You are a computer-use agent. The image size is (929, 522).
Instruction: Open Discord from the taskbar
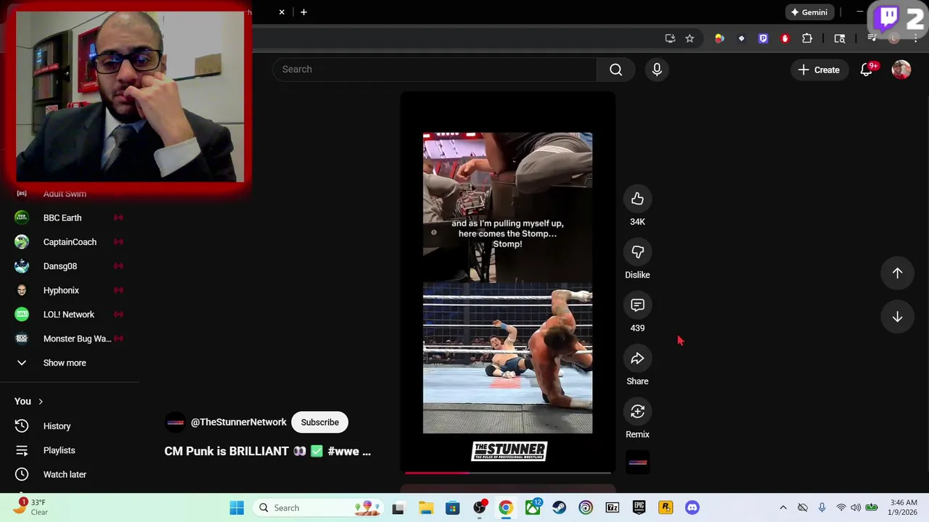(x=692, y=507)
